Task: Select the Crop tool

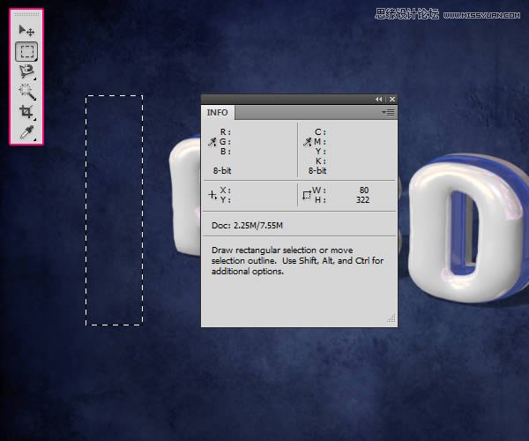Action: tap(26, 112)
